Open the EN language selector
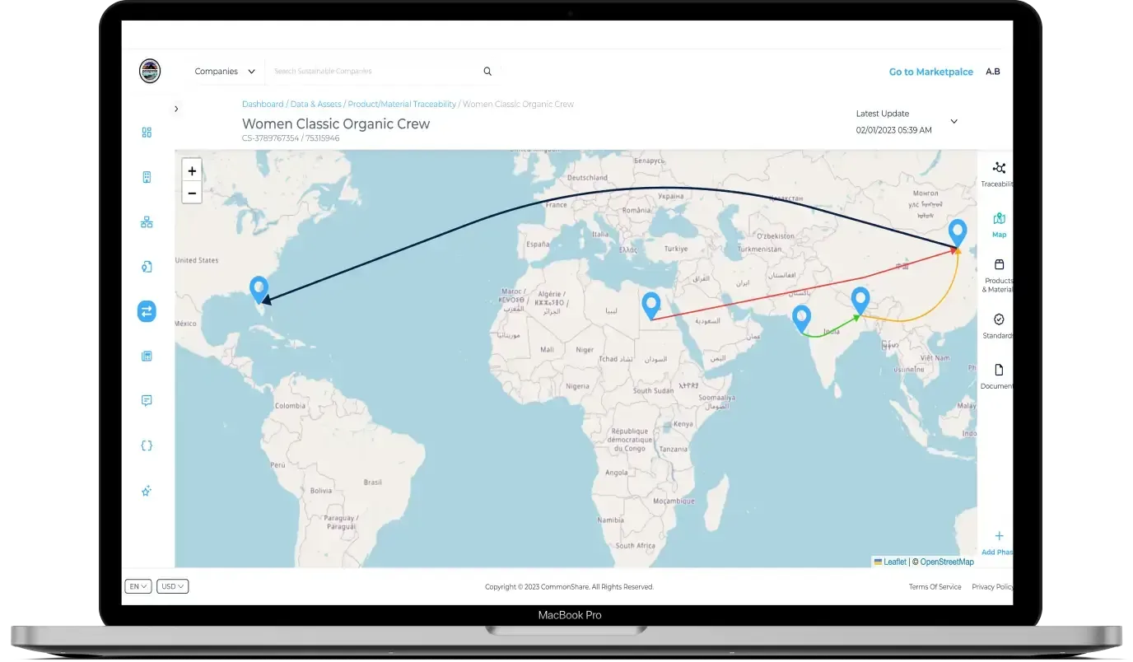 coord(138,586)
